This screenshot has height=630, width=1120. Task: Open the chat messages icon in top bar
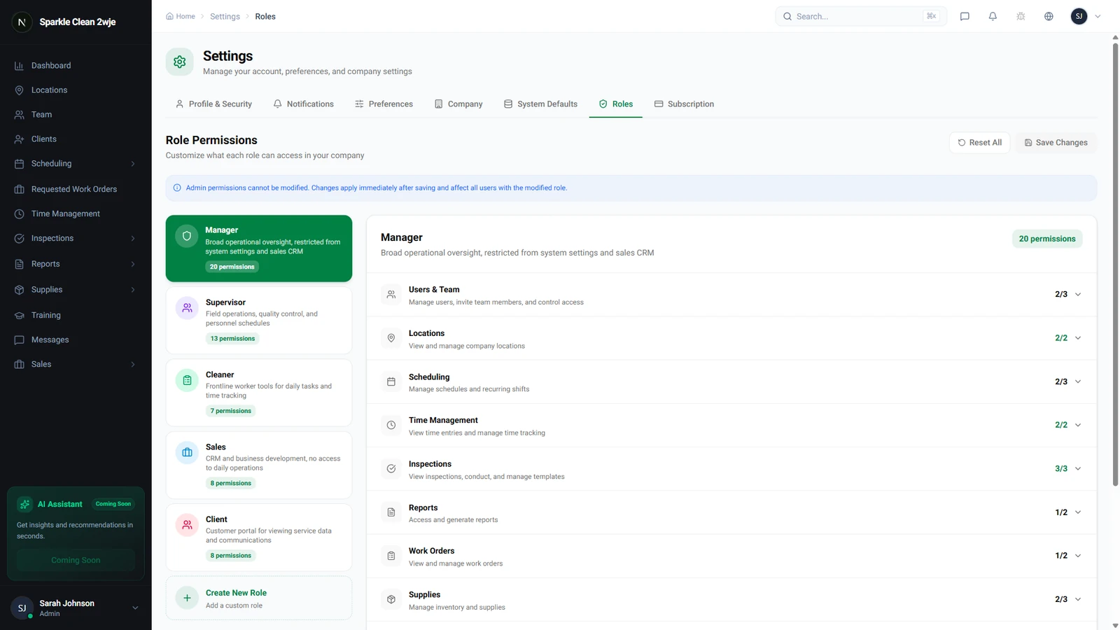click(x=965, y=16)
